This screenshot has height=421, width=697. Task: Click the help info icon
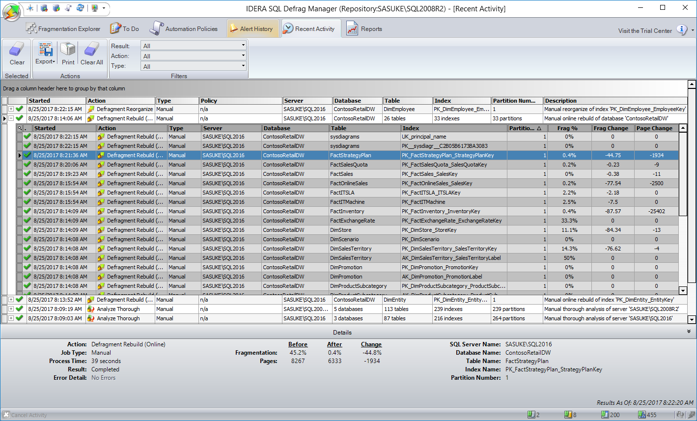tap(682, 30)
